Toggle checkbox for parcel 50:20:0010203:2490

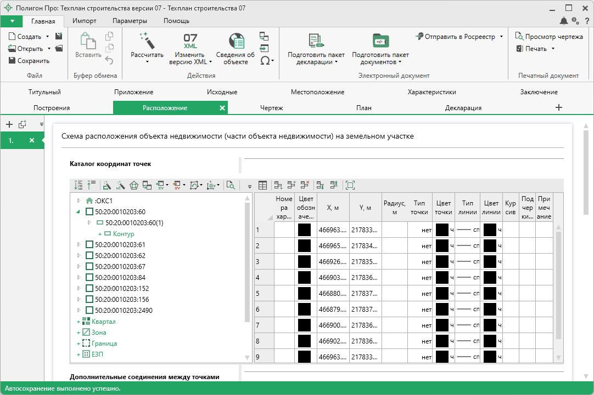(x=89, y=310)
